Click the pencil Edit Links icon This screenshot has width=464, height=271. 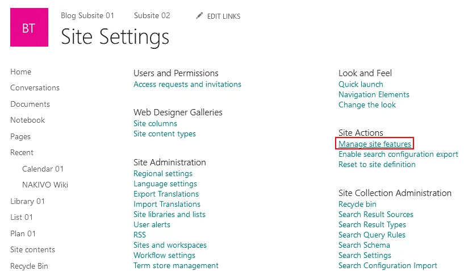199,16
